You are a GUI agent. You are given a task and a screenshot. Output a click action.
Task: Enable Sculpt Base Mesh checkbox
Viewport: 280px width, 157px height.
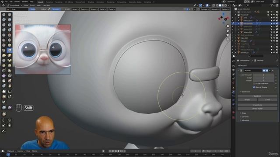click(x=254, y=83)
